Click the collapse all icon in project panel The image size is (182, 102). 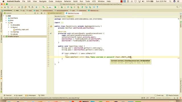pyautogui.click(x=38, y=13)
